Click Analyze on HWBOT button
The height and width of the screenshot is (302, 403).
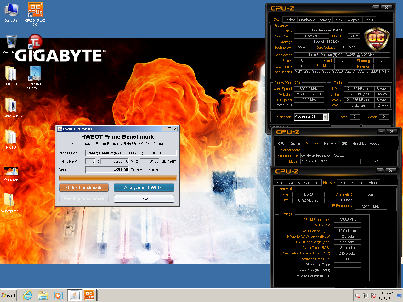(x=144, y=187)
